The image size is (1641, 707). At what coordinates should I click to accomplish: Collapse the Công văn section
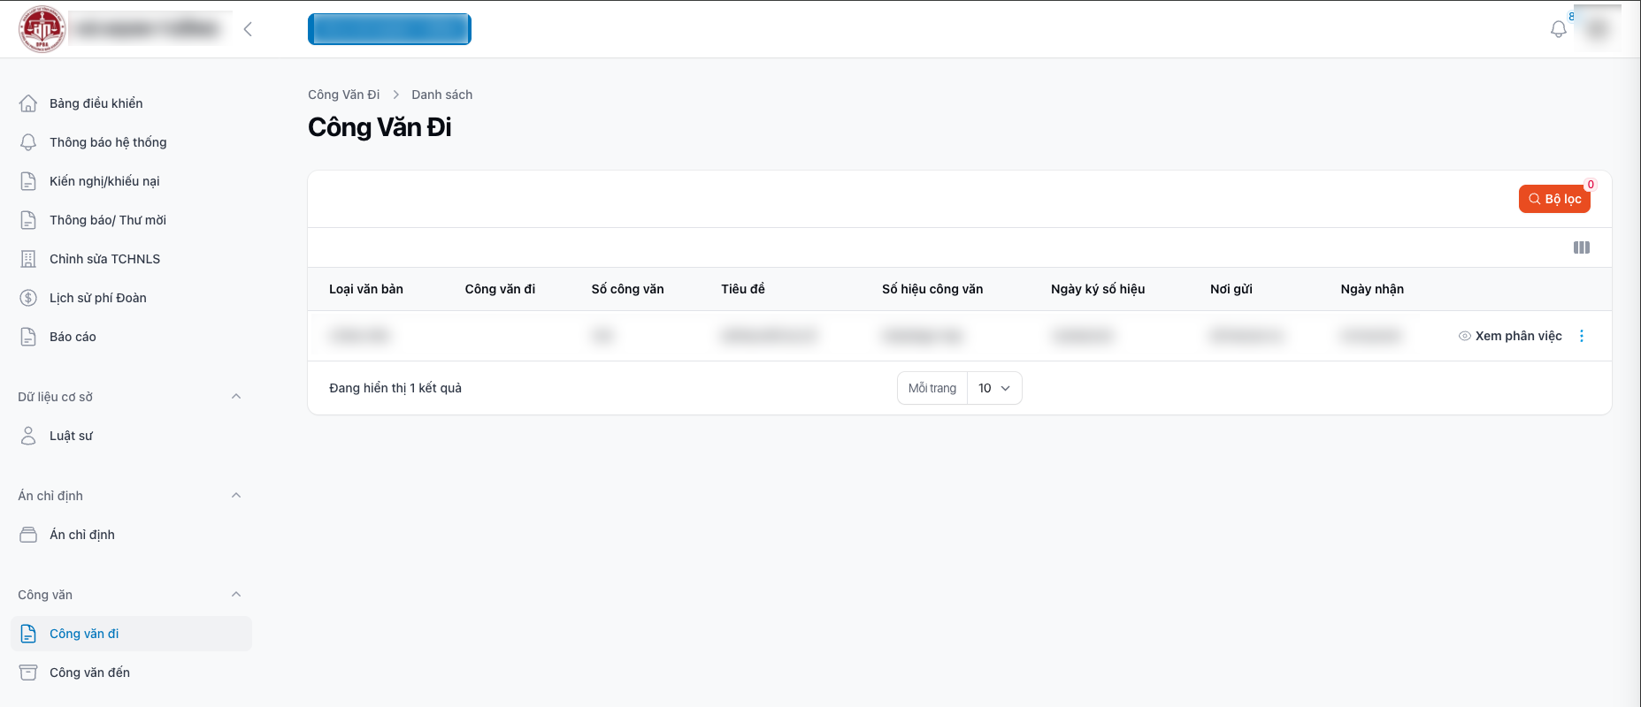[236, 595]
